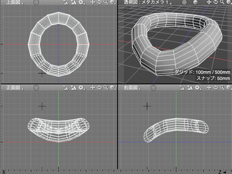Toggle the target circle icon in the perspective view

185,2
